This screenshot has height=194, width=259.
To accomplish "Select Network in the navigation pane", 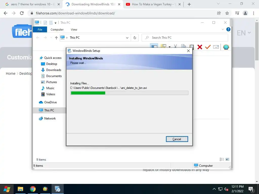I will (47, 118).
